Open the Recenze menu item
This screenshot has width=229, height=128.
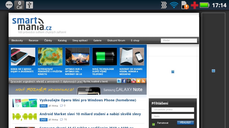click(34, 41)
